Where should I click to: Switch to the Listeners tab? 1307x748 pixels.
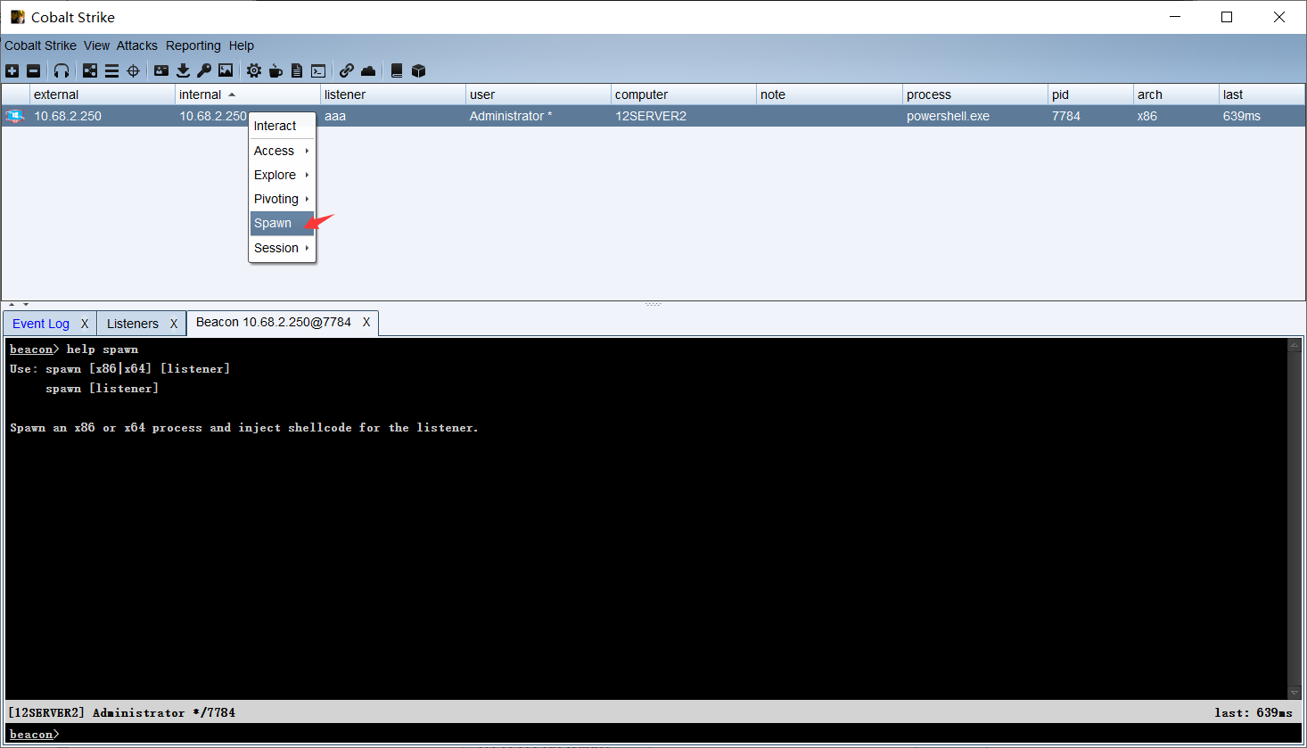133,324
